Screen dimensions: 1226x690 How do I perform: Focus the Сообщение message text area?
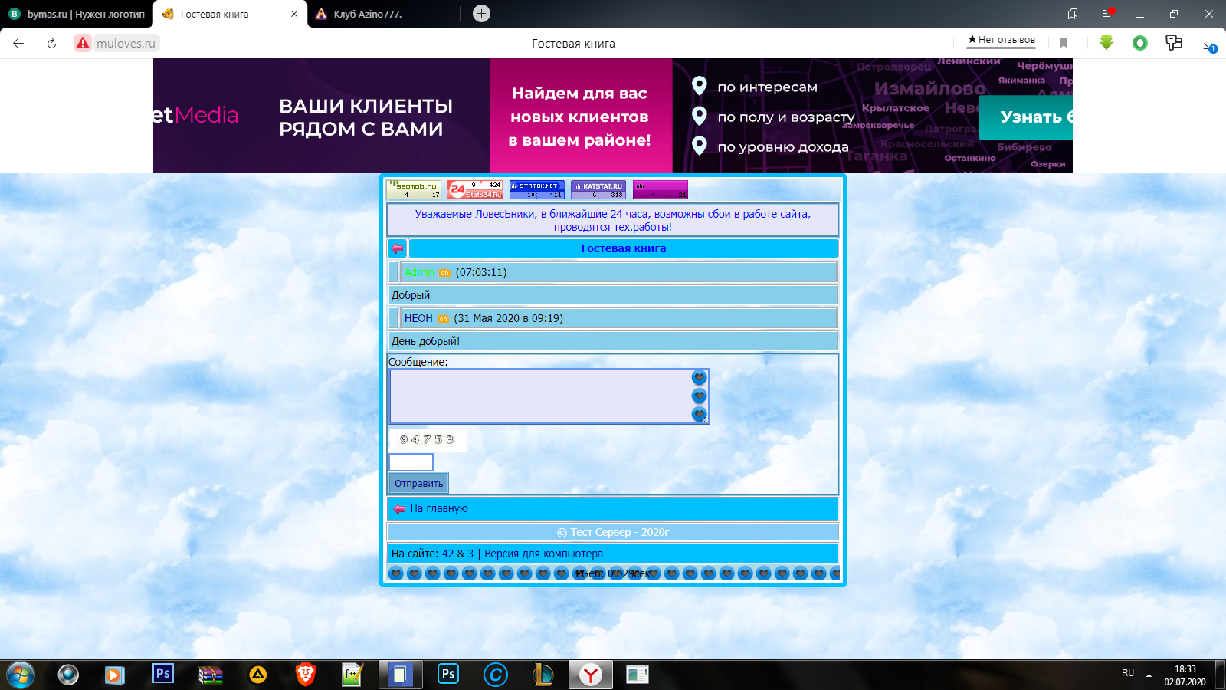[540, 396]
